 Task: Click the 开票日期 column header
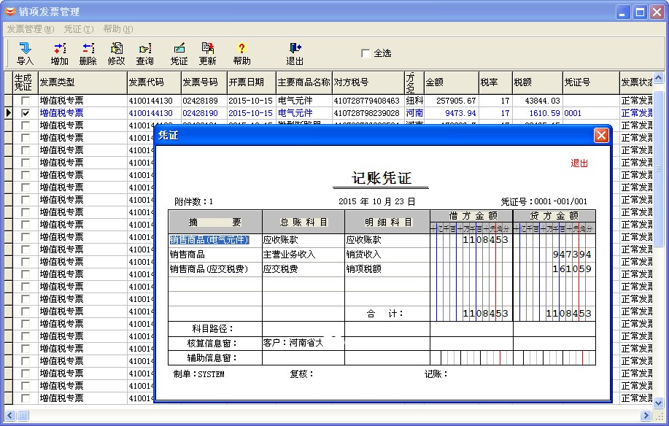click(251, 82)
